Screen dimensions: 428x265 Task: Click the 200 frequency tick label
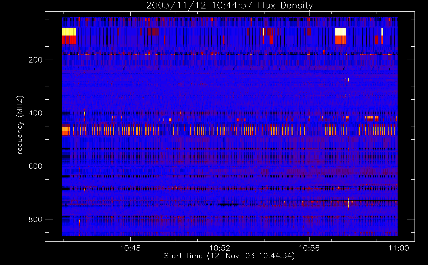pos(35,60)
